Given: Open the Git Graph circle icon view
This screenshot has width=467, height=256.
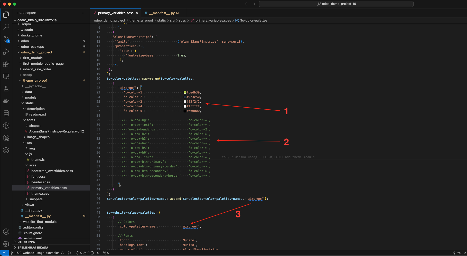Looking at the screenshot, I should [x=6, y=126].
